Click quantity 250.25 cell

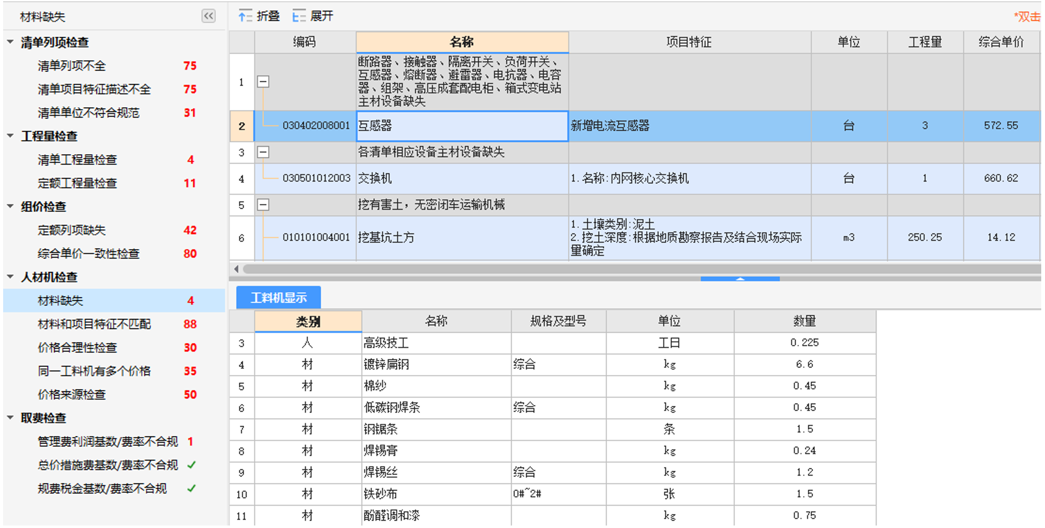click(x=925, y=238)
